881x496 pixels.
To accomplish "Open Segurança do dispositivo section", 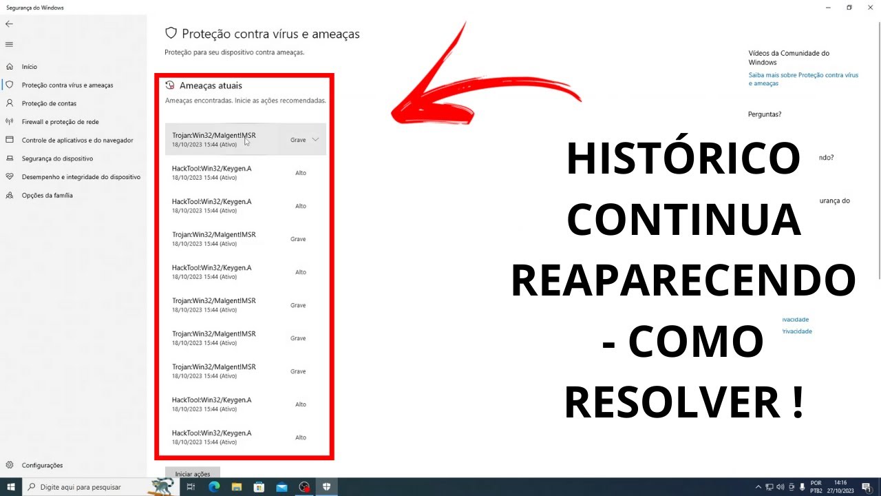I will coord(57,158).
